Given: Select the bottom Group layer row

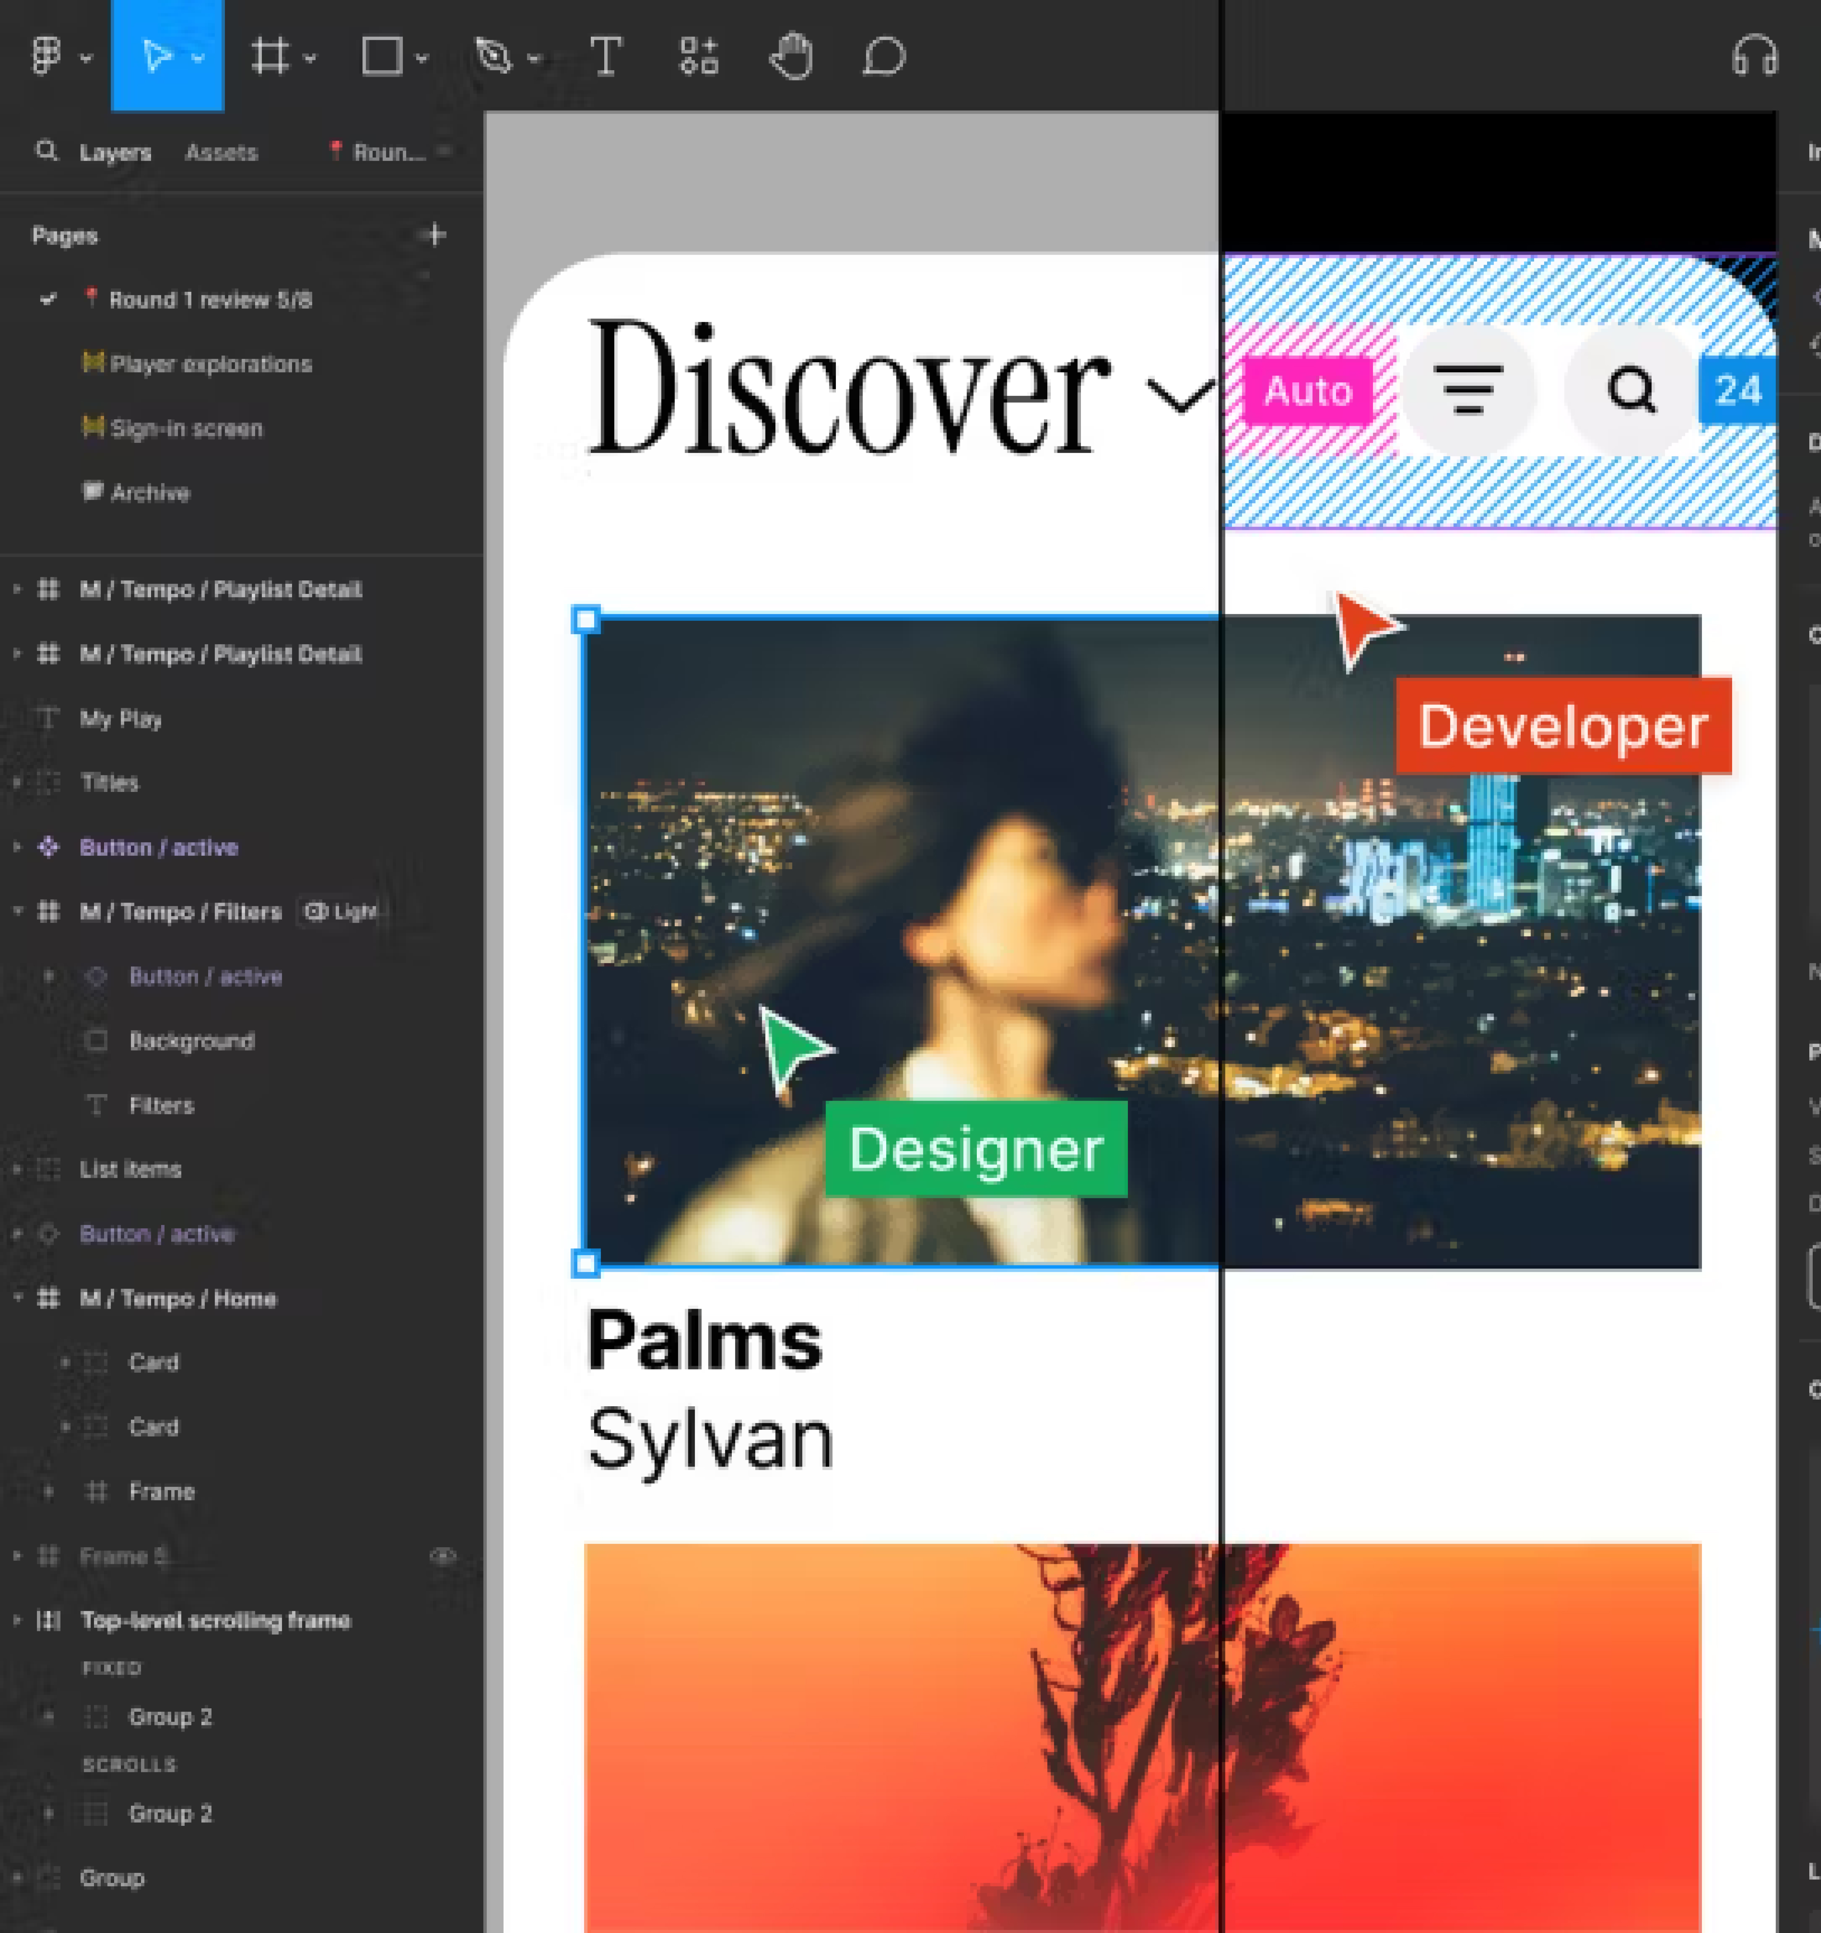Looking at the screenshot, I should point(241,1878).
